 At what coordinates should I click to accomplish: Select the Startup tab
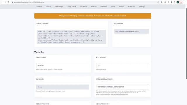tap(48, 7)
